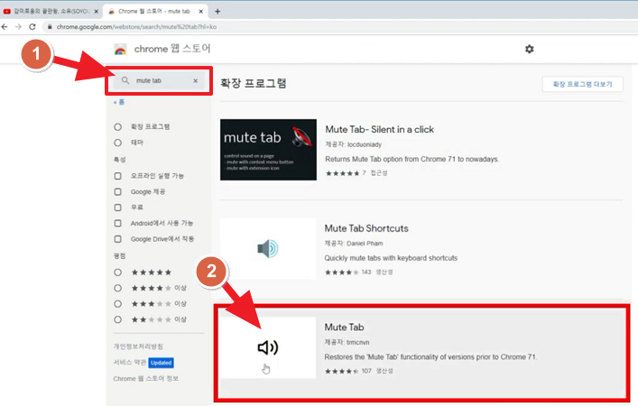
Task: Check Android에서 사용 가능 checkbox
Action: coord(117,223)
